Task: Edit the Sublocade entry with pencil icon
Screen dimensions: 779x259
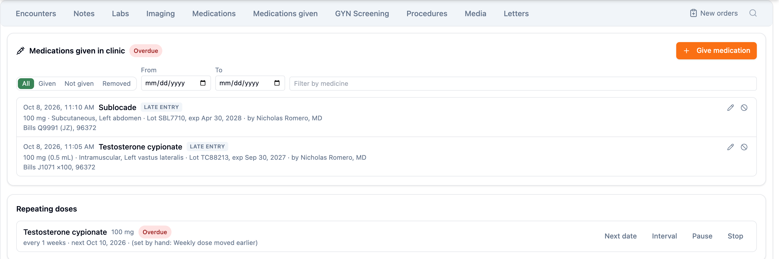Action: point(730,108)
